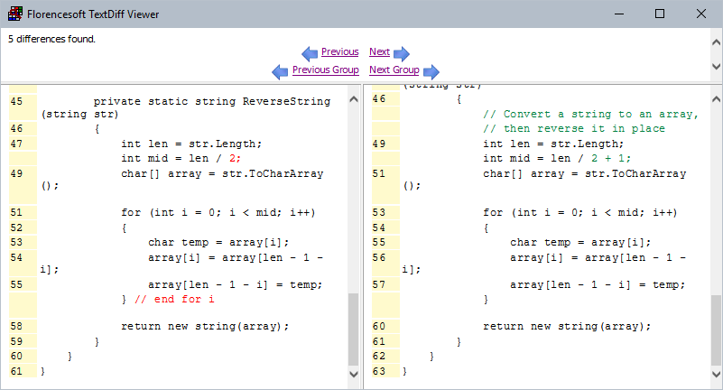Click 'int len = str.Length;' in left pane
Screen dimensions: 723x390
[191, 144]
